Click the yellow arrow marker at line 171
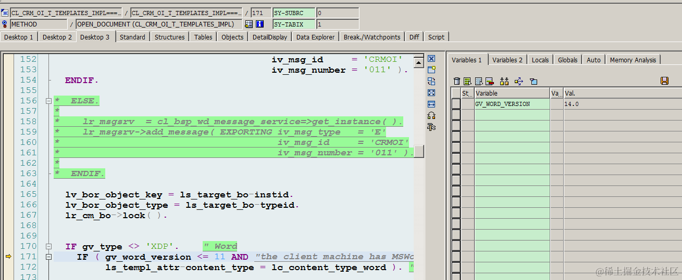682x280 pixels. tap(8, 257)
